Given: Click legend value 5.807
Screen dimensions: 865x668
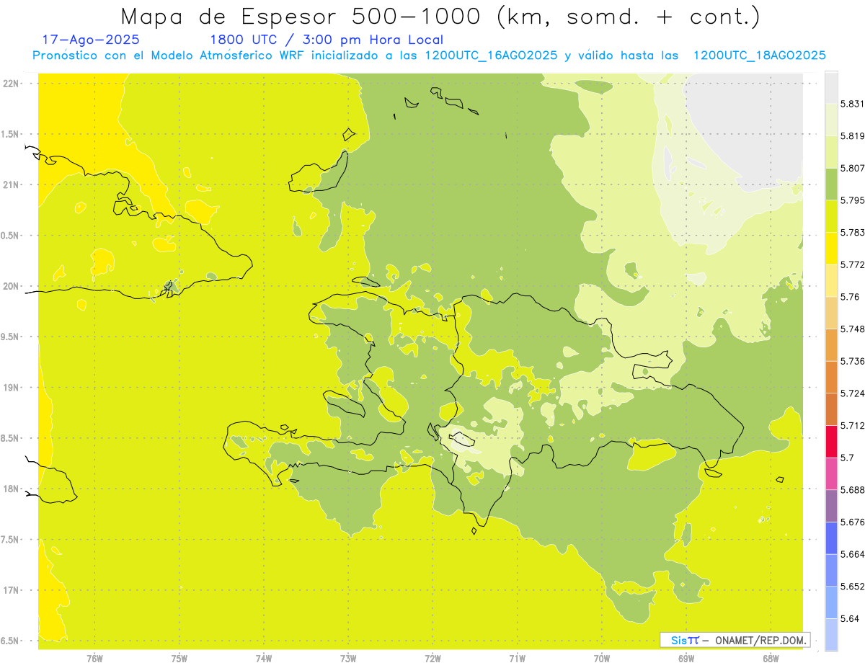Looking at the screenshot, I should click(852, 168).
